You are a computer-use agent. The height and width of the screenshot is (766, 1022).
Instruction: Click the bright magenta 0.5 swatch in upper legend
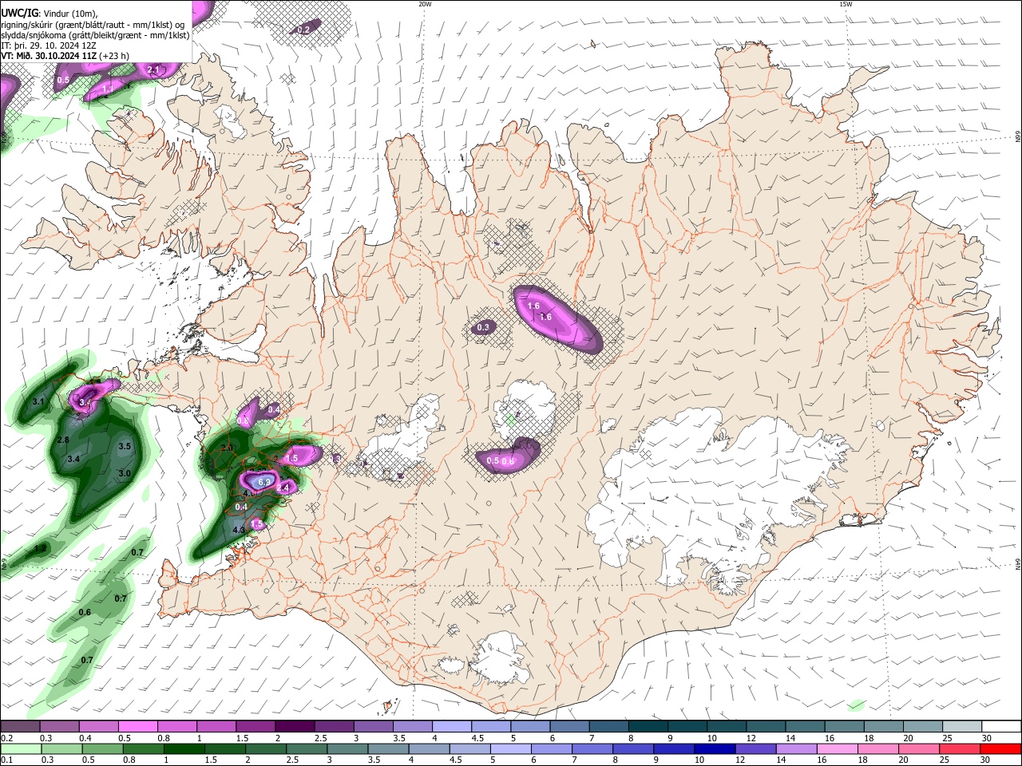137,727
